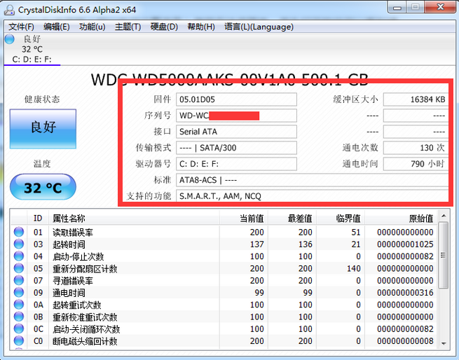Click status orb for row C0 断电磁头缩回计数

pyautogui.click(x=19, y=341)
